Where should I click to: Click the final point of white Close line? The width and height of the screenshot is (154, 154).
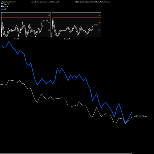coord(132,117)
